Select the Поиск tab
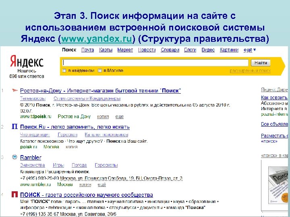 tap(69, 50)
